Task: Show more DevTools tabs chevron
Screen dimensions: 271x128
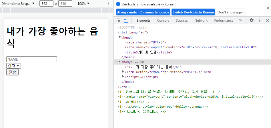Action: pyautogui.click(x=240, y=20)
